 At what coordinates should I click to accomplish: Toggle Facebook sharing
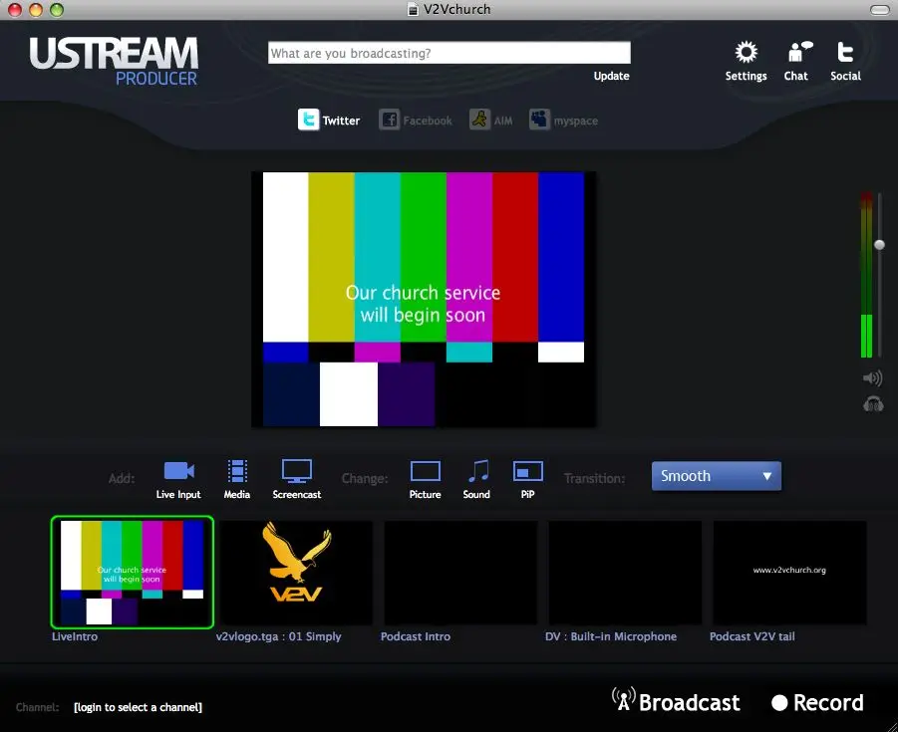416,121
